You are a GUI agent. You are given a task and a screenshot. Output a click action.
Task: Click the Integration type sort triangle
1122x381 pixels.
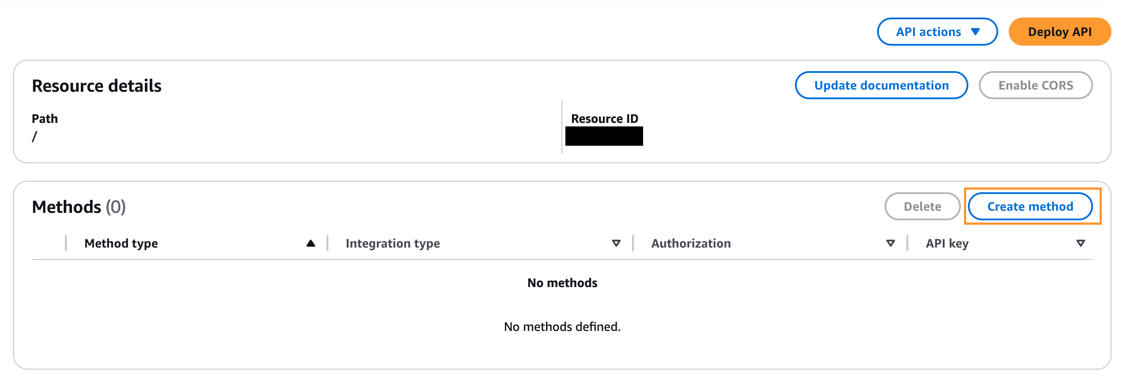coord(616,243)
